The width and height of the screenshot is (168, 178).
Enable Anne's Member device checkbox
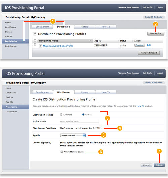point(62,152)
